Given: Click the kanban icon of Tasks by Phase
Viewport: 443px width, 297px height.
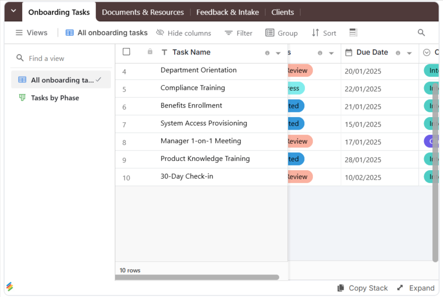Looking at the screenshot, I should [x=22, y=98].
